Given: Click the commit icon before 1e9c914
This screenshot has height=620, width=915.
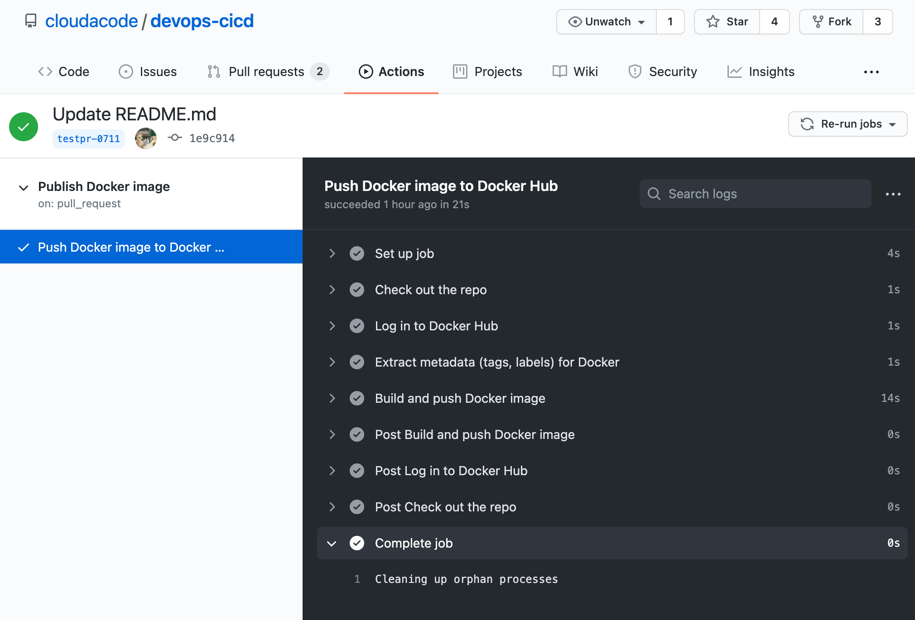Looking at the screenshot, I should point(175,138).
